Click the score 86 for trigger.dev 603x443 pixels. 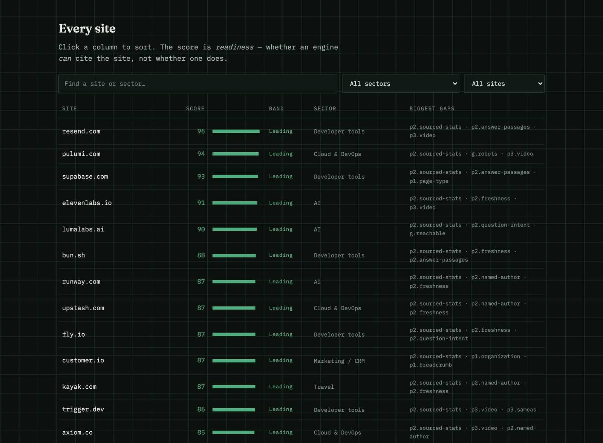coord(201,409)
